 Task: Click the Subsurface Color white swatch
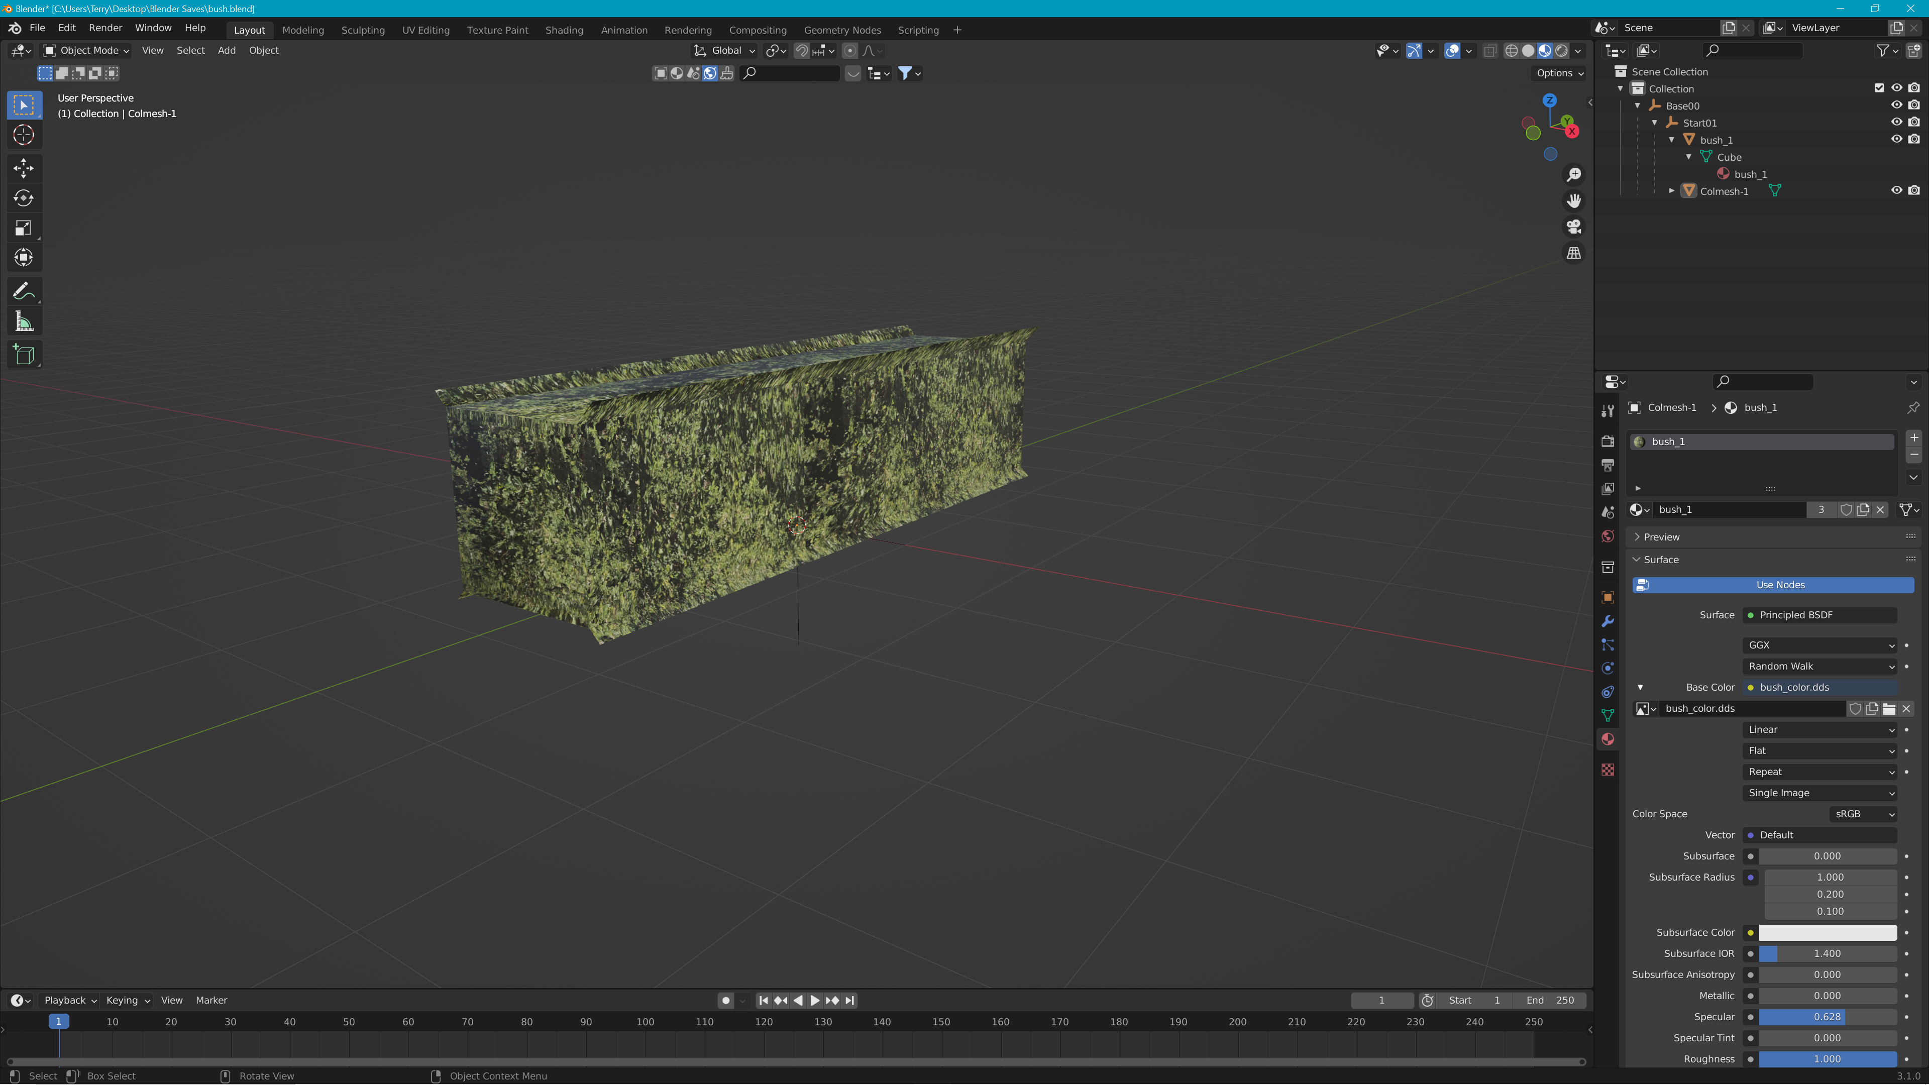point(1827,932)
